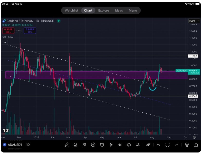Tap the 0.9259 SELL button
The width and height of the screenshot is (201, 153).
click(8, 31)
